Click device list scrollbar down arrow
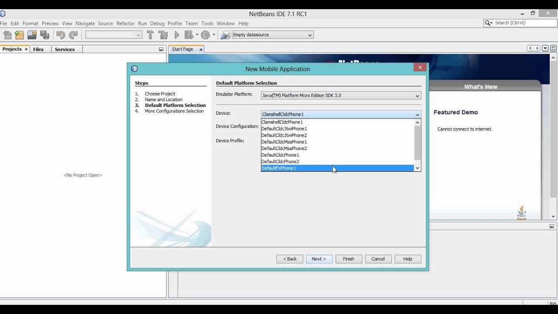The width and height of the screenshot is (558, 314). [417, 168]
